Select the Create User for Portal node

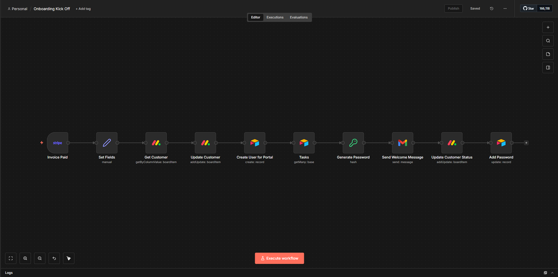(x=255, y=143)
